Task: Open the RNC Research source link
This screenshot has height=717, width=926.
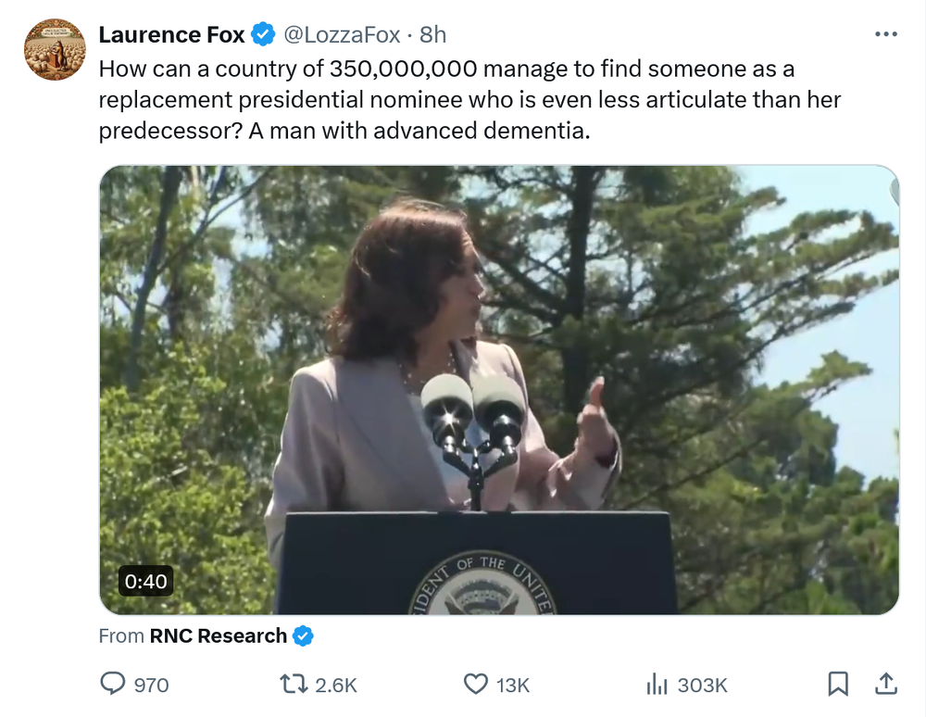Action: [x=218, y=635]
